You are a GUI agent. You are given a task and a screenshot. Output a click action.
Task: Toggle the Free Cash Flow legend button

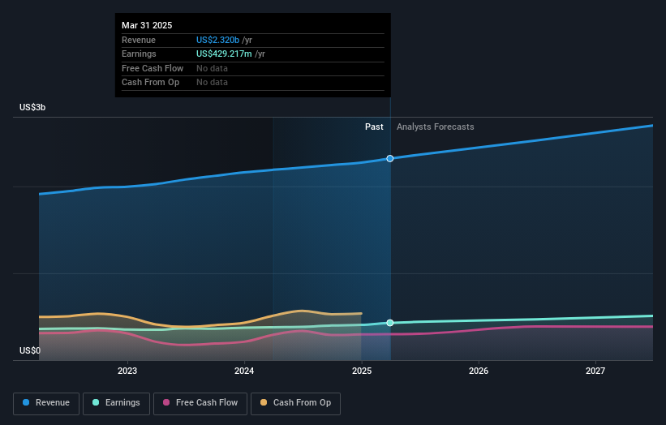tap(200, 403)
